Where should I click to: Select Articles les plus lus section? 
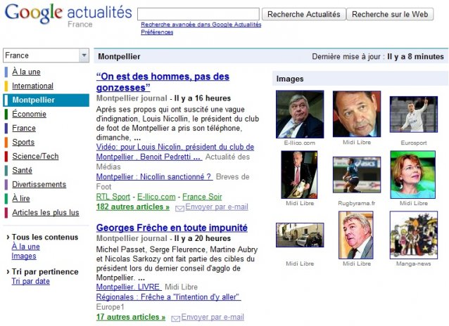(x=46, y=212)
